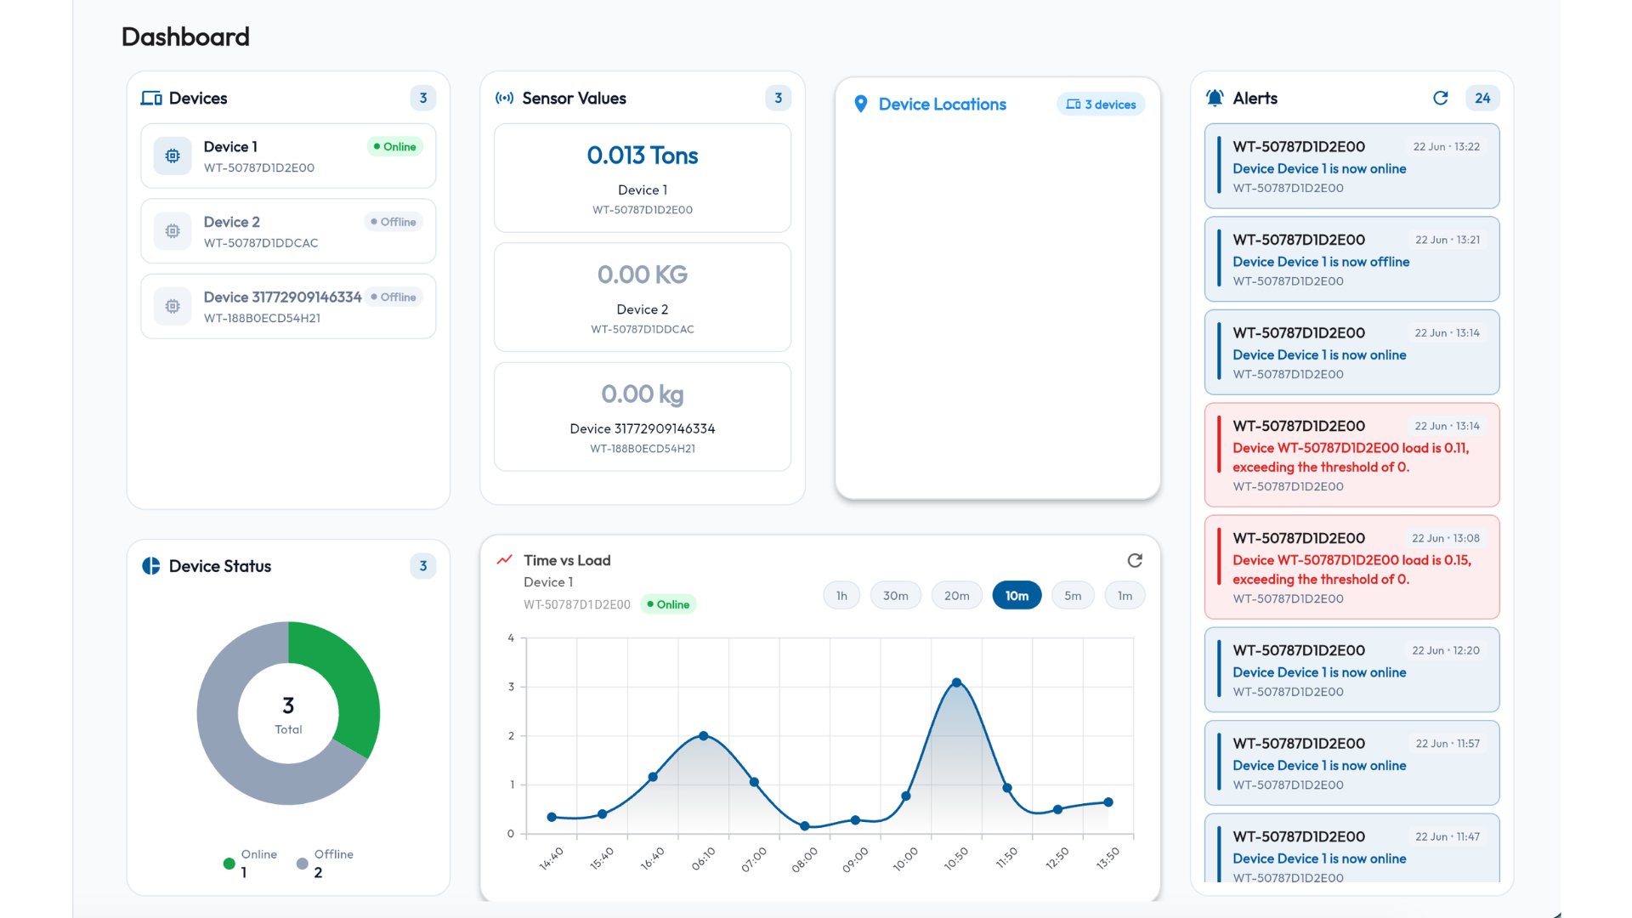The height and width of the screenshot is (918, 1632).
Task: Click the Device 1 chip icon
Action: point(173,156)
